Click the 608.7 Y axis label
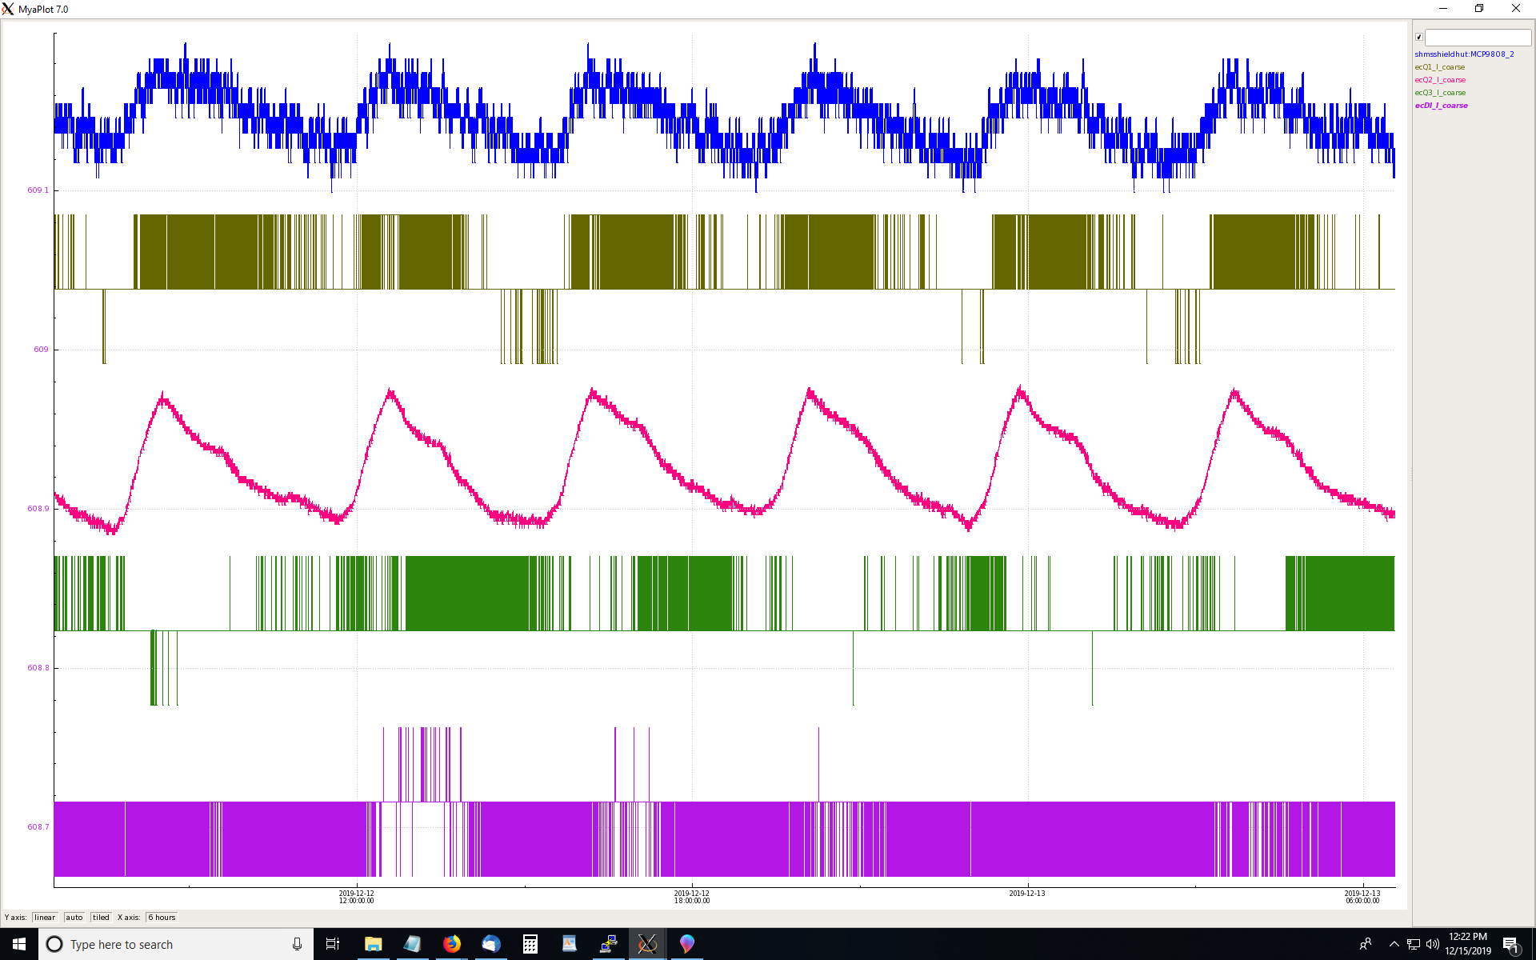The image size is (1536, 960). pyautogui.click(x=38, y=827)
